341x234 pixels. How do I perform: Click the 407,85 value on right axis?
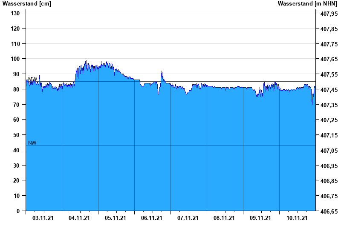[x=329, y=29]
